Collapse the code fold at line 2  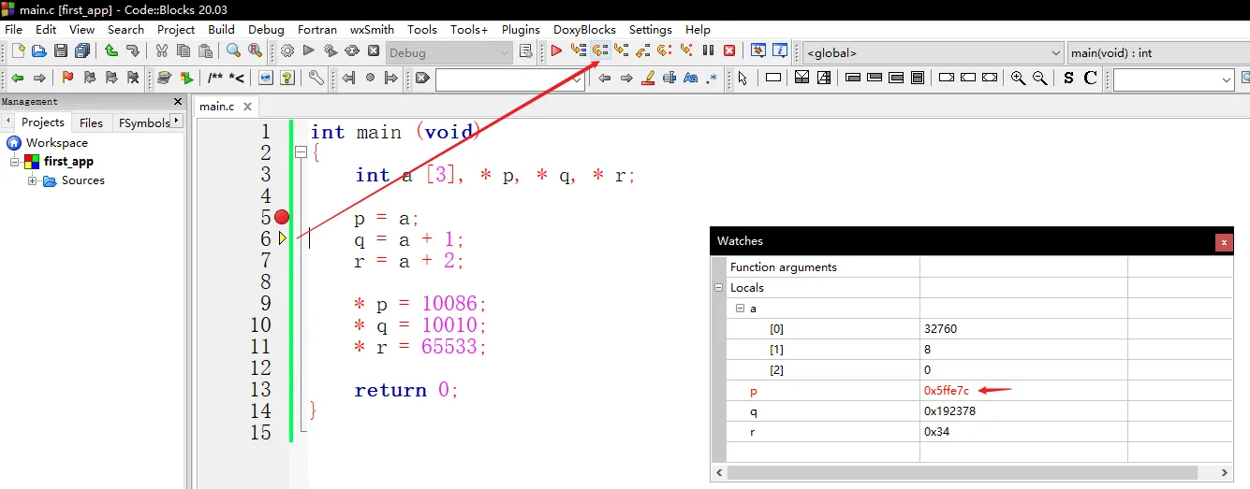tap(301, 152)
